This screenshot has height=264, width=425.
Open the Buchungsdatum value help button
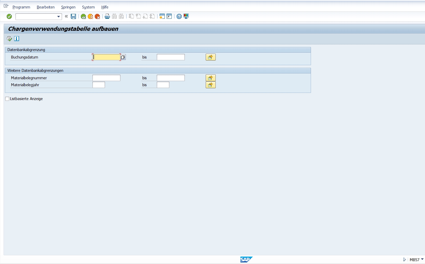coord(123,57)
